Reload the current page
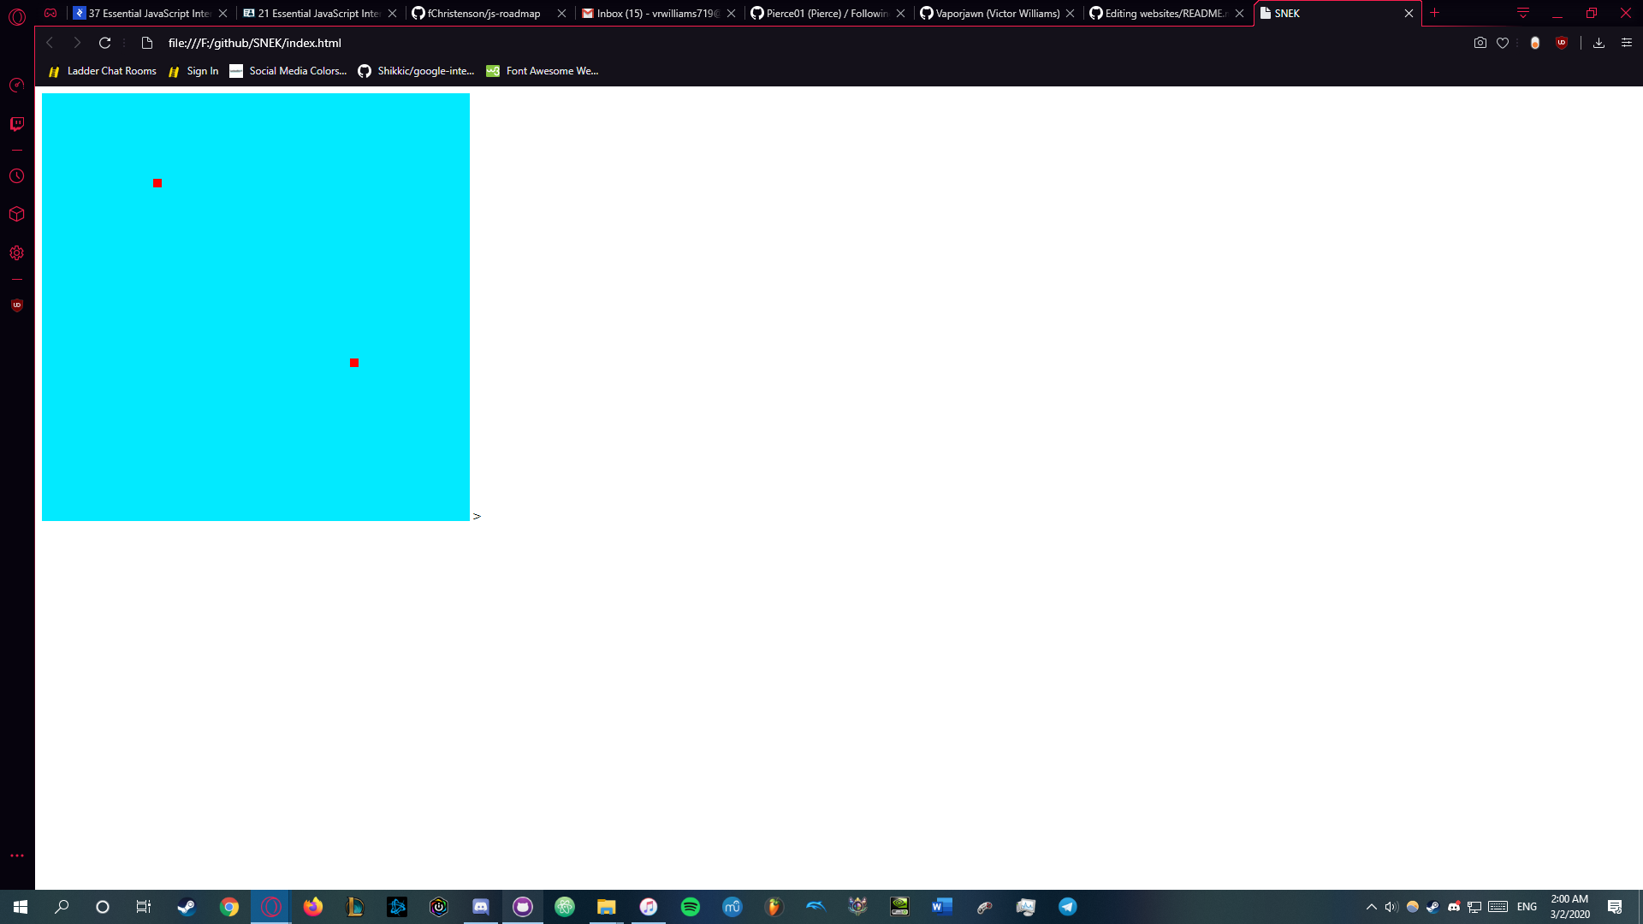Screen dimensions: 1643x924 [104, 43]
